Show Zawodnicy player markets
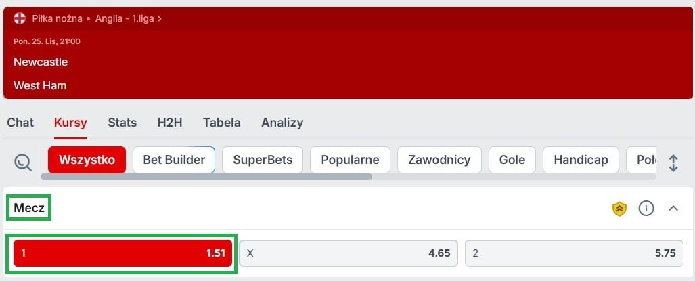The image size is (695, 281). click(439, 160)
